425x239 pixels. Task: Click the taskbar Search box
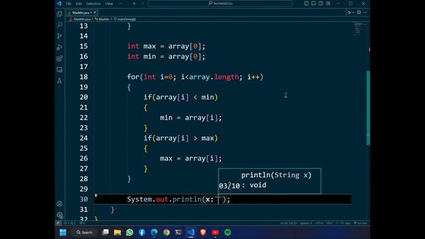click(x=84, y=232)
